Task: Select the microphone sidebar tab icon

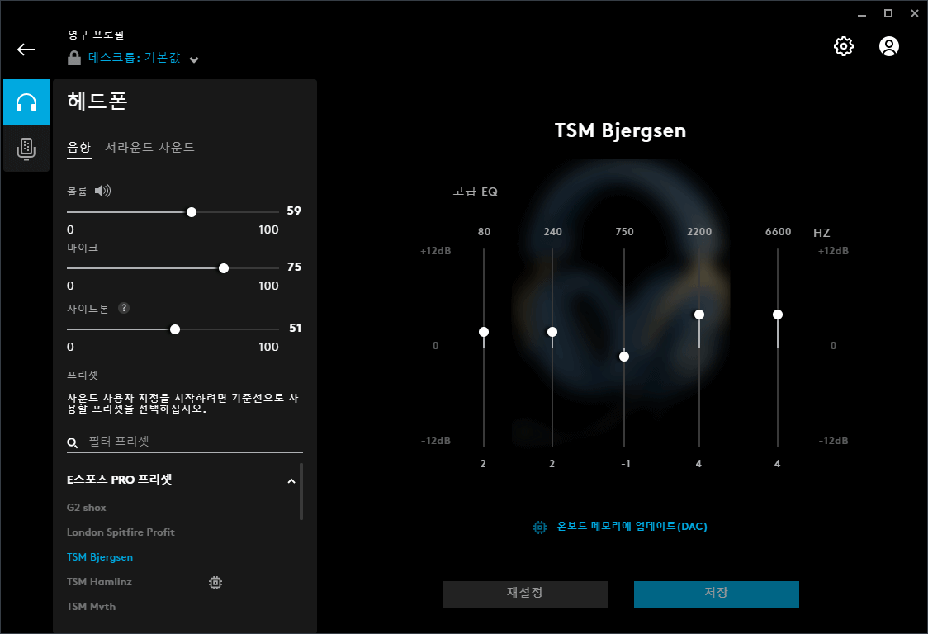Action: tap(26, 149)
